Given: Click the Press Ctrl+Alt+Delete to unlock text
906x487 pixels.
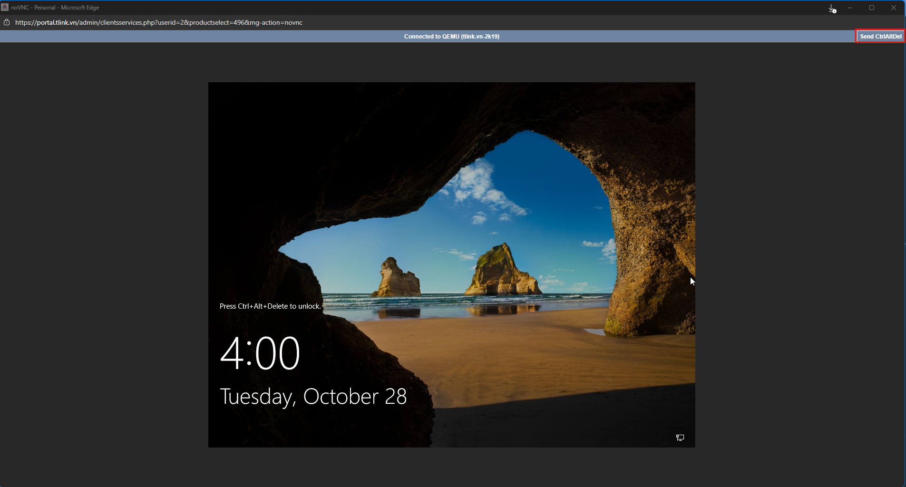Looking at the screenshot, I should [270, 306].
